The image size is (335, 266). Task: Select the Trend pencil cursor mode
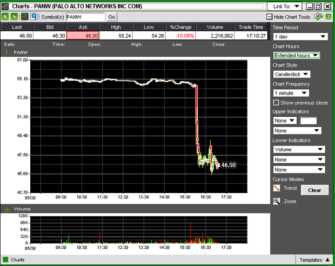pos(277,188)
